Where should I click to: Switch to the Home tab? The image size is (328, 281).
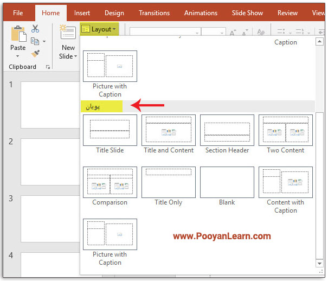pos(51,13)
